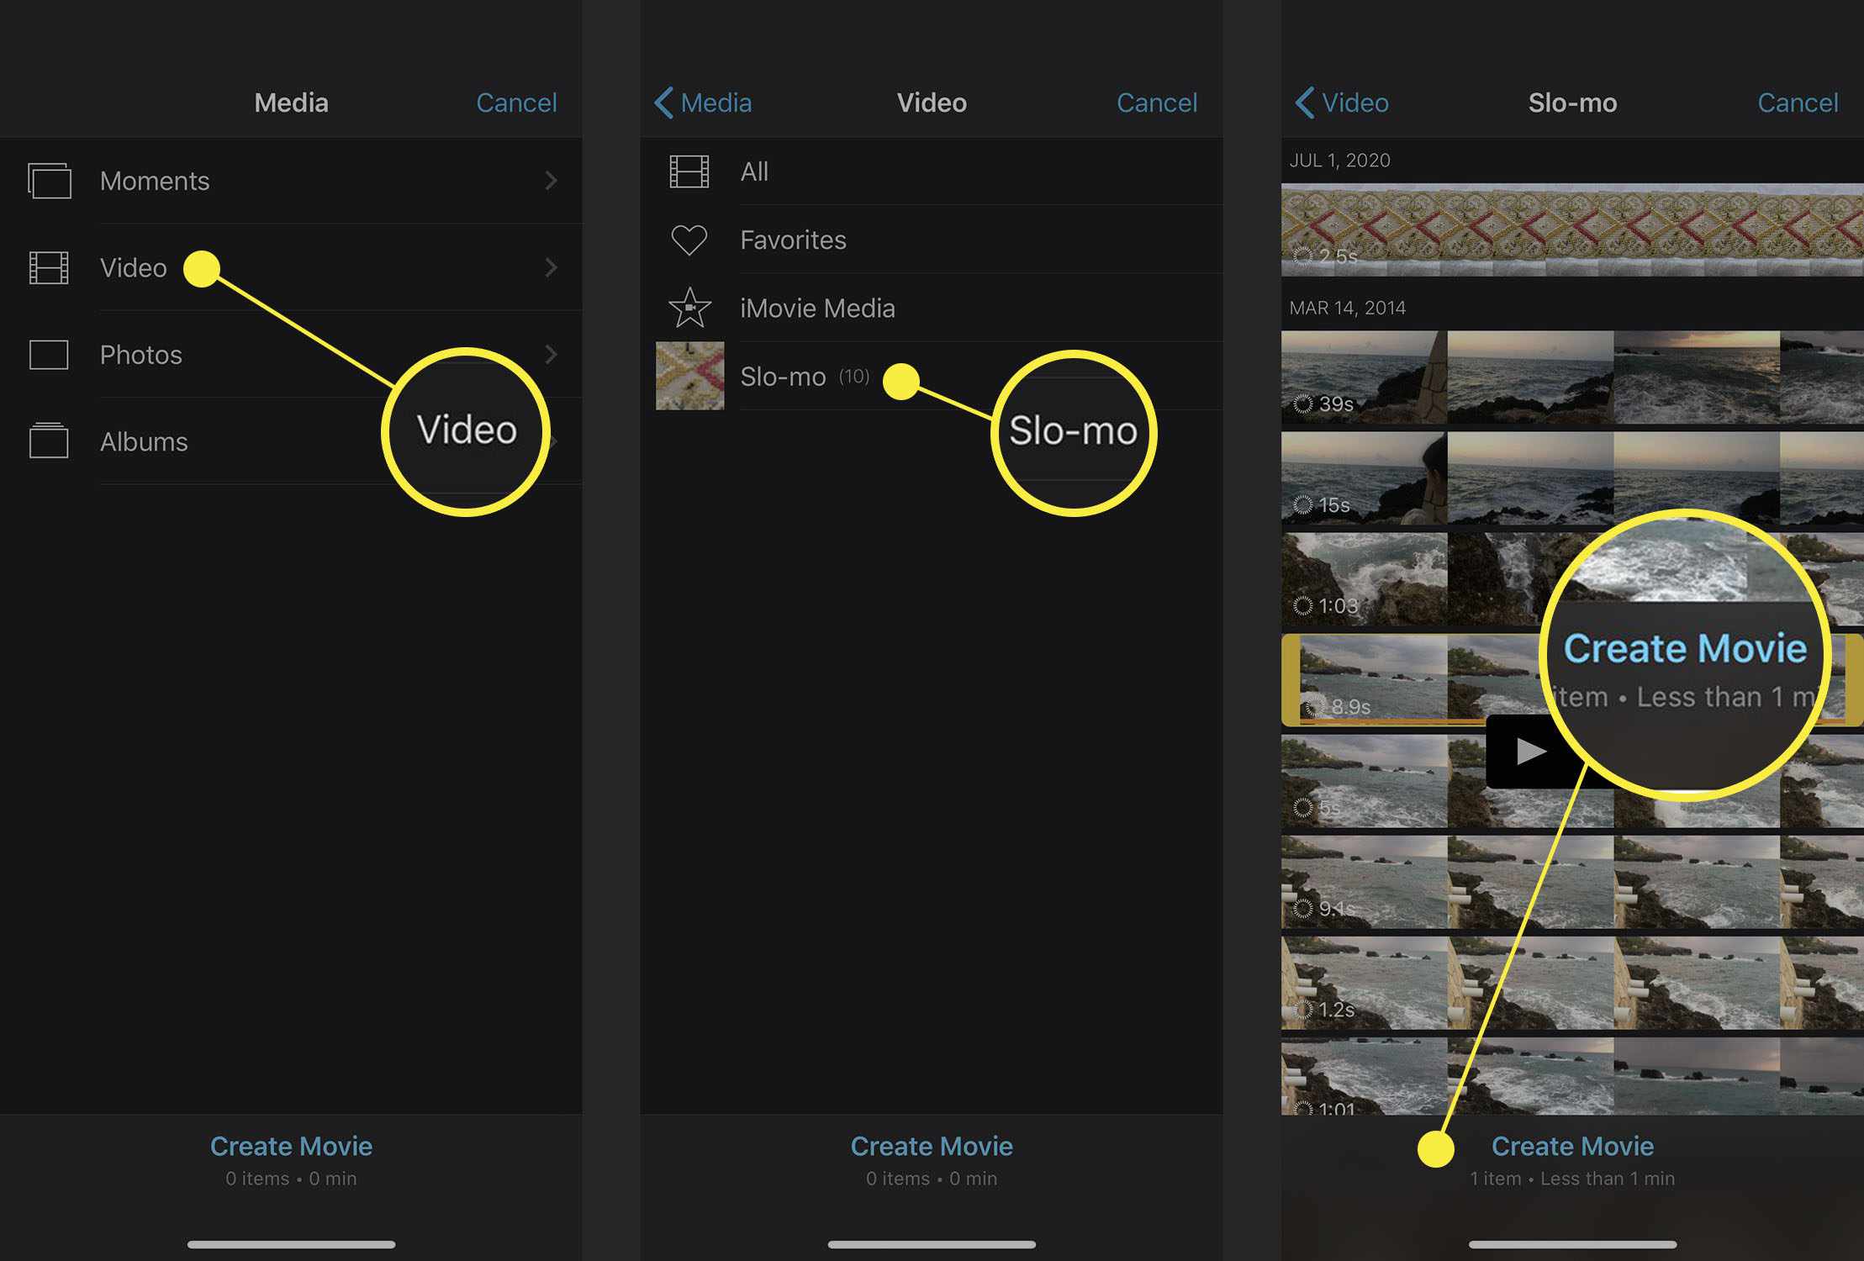Open Photos in the Media list
This screenshot has height=1261, width=1864.
pos(291,354)
